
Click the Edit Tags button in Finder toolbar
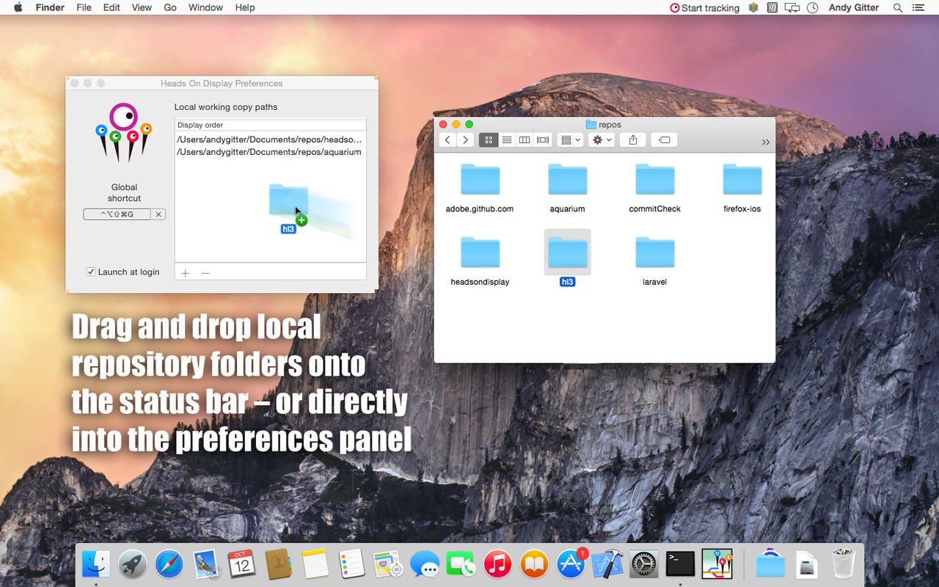(x=664, y=139)
